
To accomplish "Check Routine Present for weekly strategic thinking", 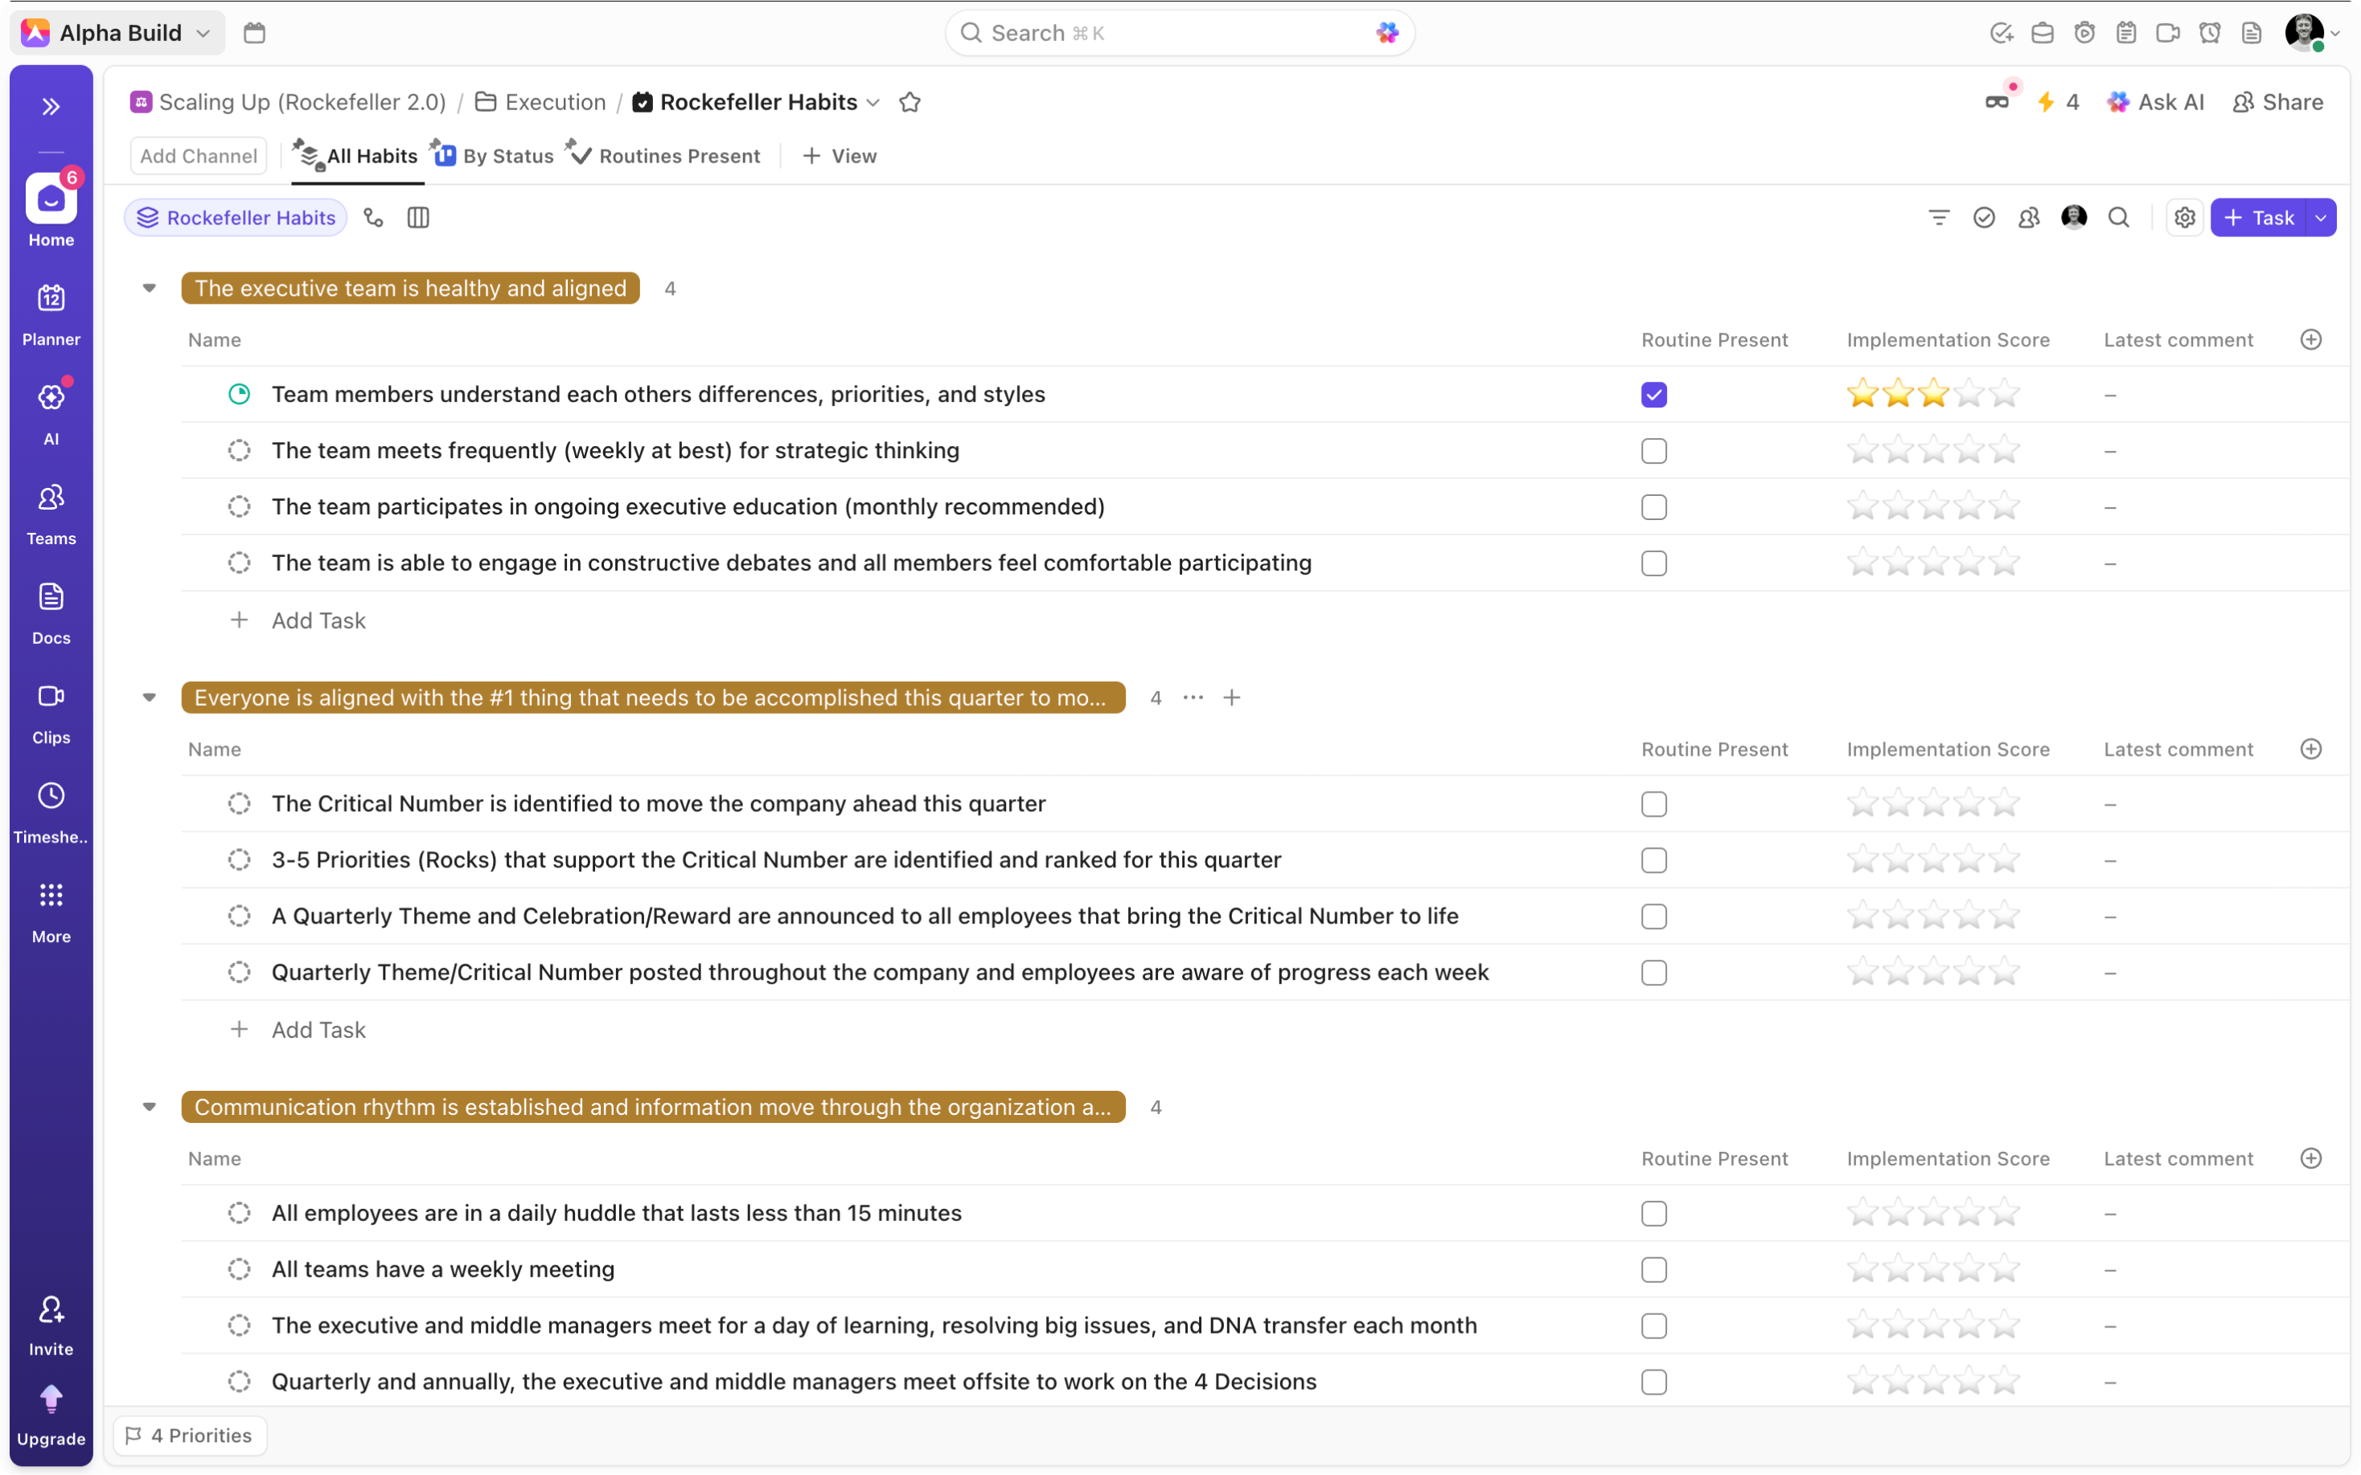I will tap(1653, 451).
